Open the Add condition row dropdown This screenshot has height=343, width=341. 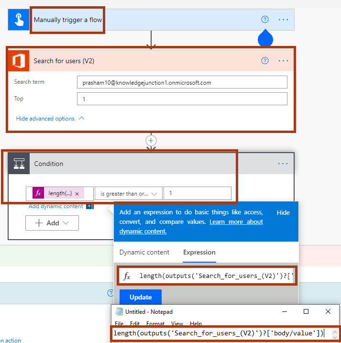[x=52, y=223]
